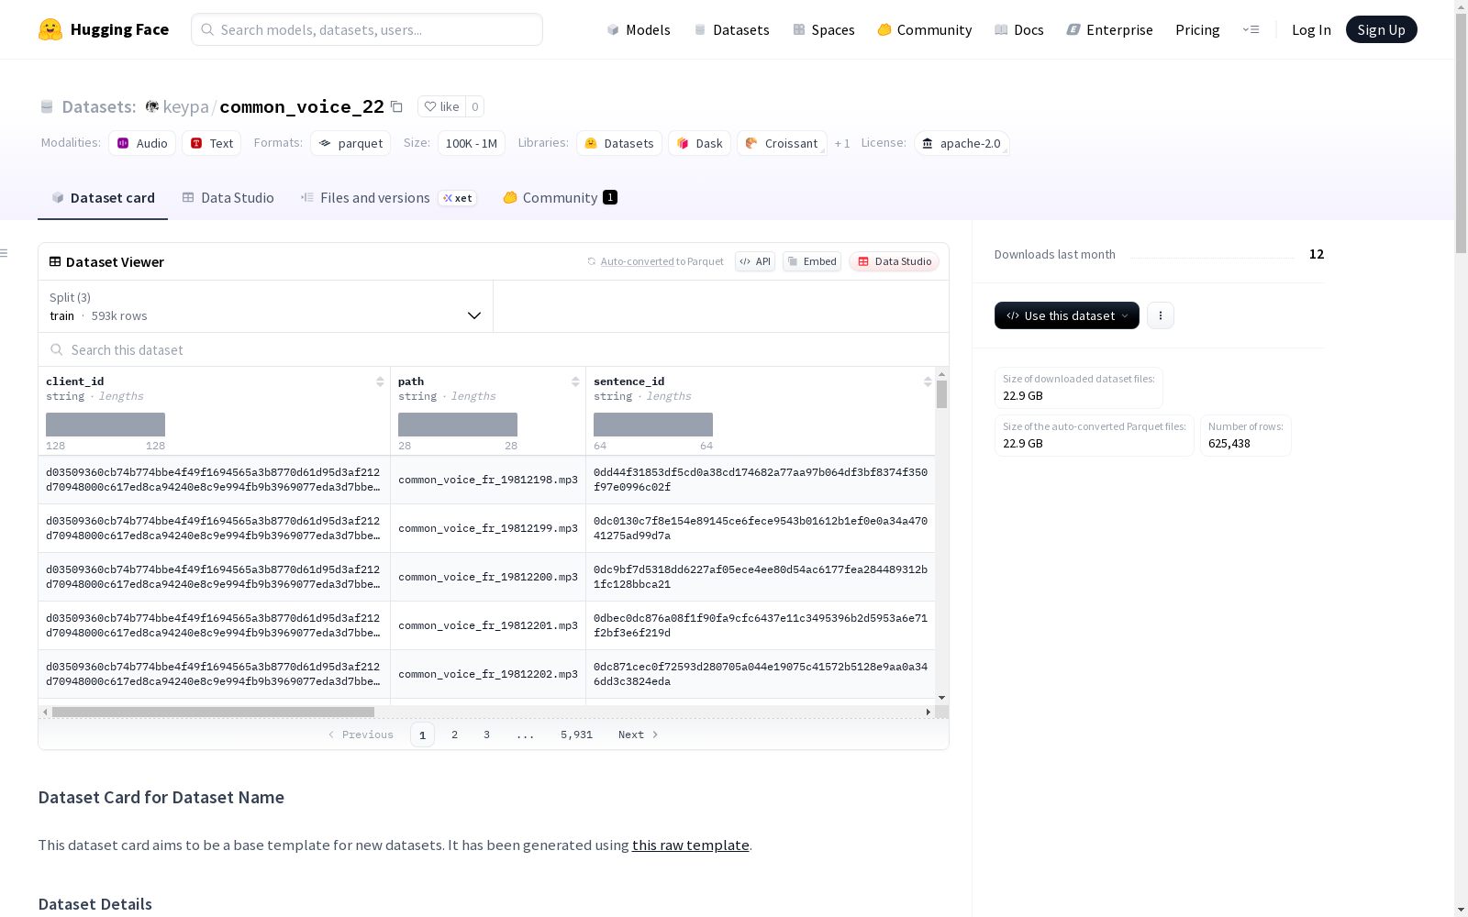This screenshot has height=917, width=1468.
Task: Open Spaces in the top navigation
Action: pos(823,29)
